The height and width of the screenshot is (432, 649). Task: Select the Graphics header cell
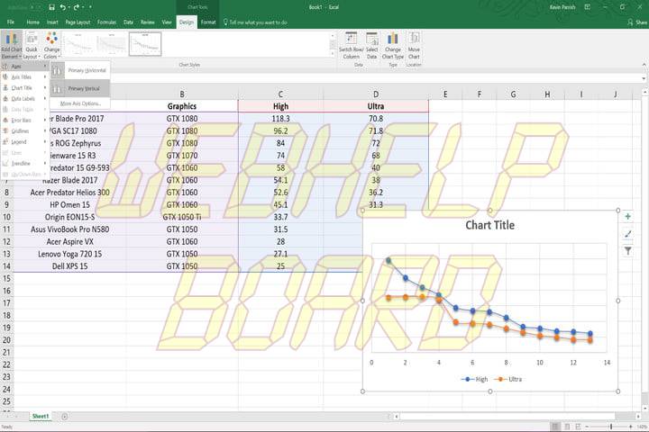[182, 106]
